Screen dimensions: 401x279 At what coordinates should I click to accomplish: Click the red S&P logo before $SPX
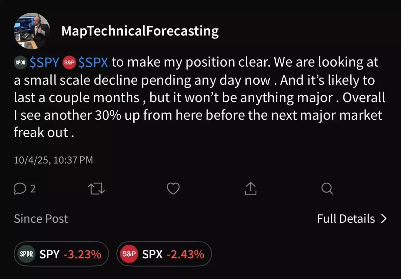[x=70, y=62]
